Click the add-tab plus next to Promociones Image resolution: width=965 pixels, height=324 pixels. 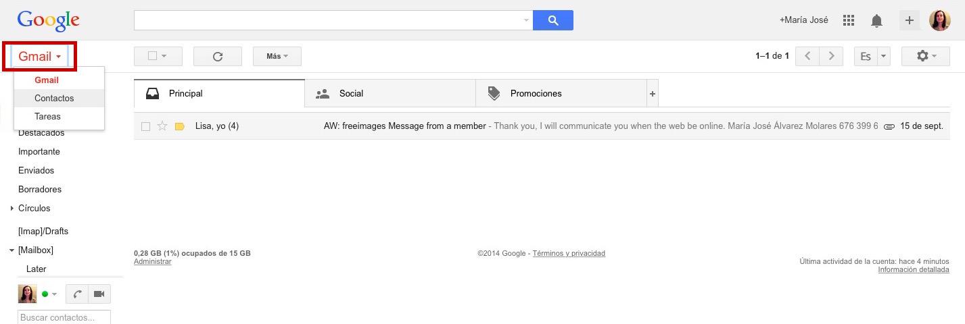(653, 94)
